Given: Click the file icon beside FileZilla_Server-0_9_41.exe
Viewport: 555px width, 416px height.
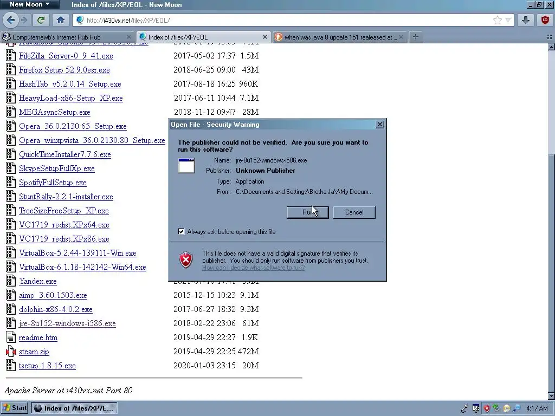Looking at the screenshot, I should pyautogui.click(x=11, y=56).
